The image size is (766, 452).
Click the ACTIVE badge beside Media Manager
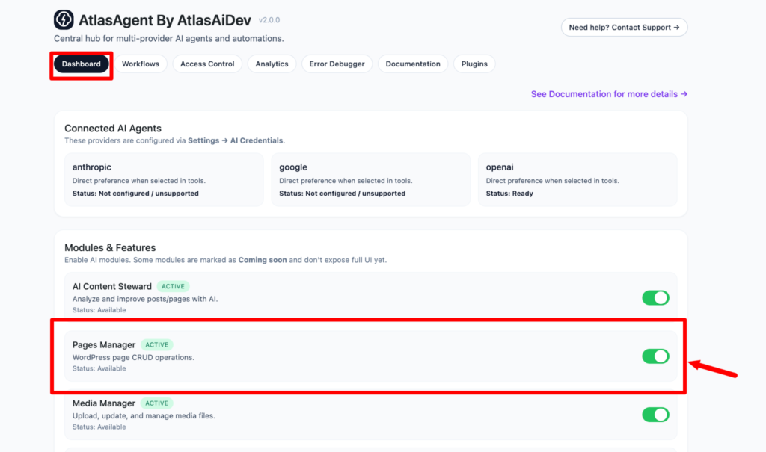click(x=157, y=403)
